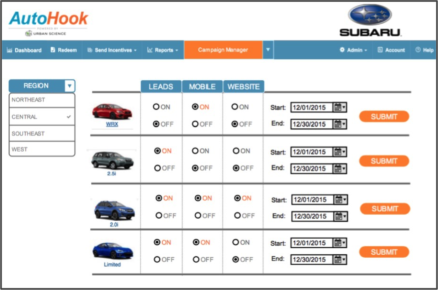Click the Subaru logo
This screenshot has height=290, width=438.
click(x=370, y=20)
